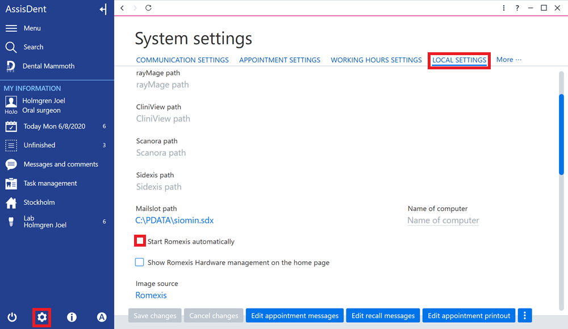
Task: Open extra actions blue three-dots button
Action: 524,315
